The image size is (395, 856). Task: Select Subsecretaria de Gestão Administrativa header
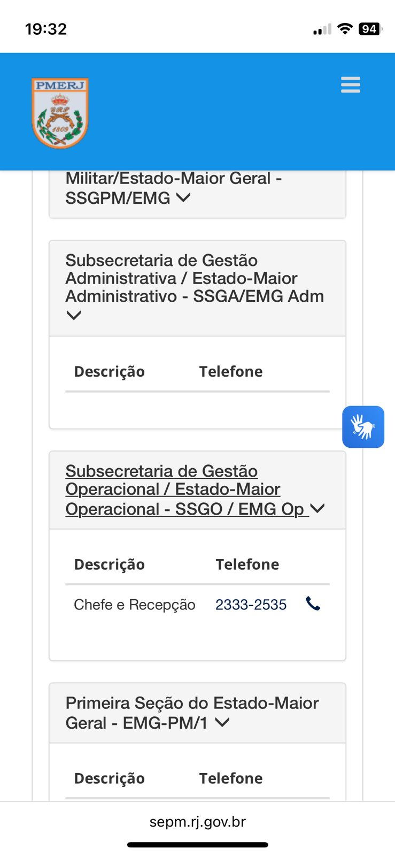[195, 278]
